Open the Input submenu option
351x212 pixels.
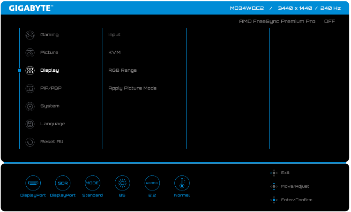[114, 35]
